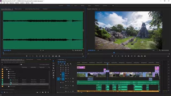This screenshot has height=96, width=171.
Task: Solo the A2 audio track
Action: tap(71, 82)
